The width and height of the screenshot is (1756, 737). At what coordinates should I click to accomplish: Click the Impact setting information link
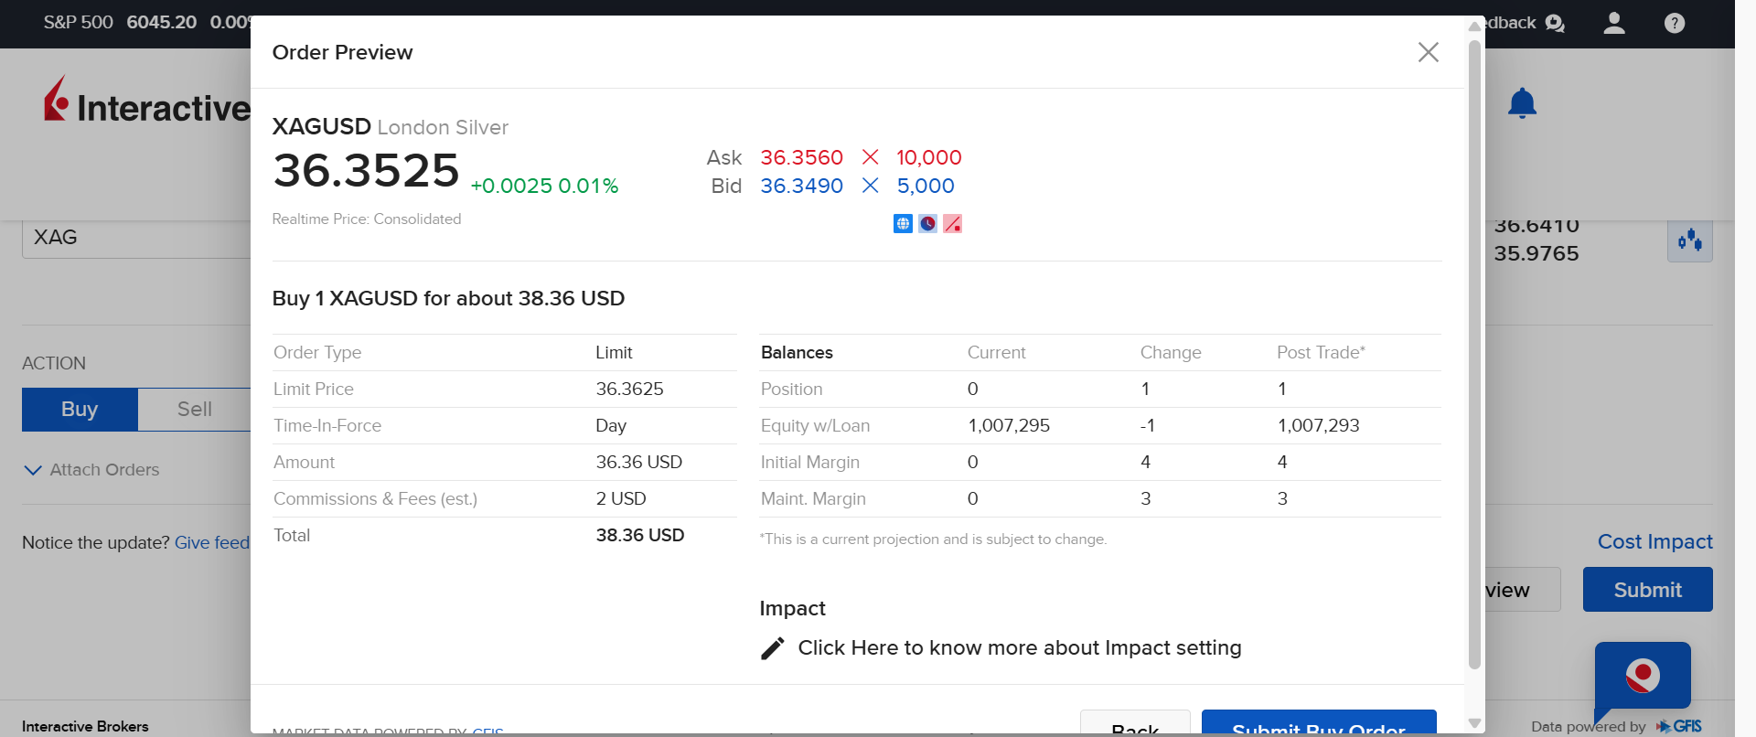click(x=1019, y=648)
